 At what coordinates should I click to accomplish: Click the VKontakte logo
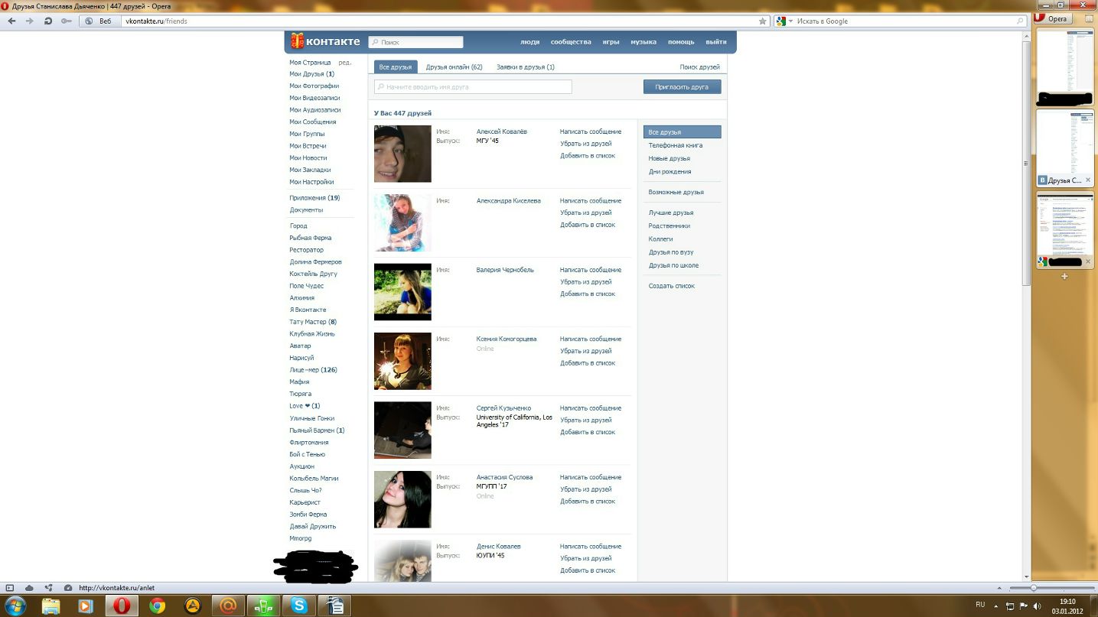(x=324, y=41)
